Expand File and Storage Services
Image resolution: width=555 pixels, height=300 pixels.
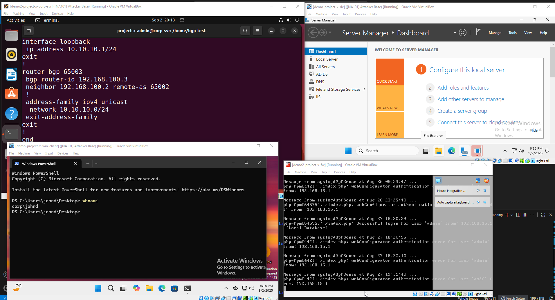(364, 89)
